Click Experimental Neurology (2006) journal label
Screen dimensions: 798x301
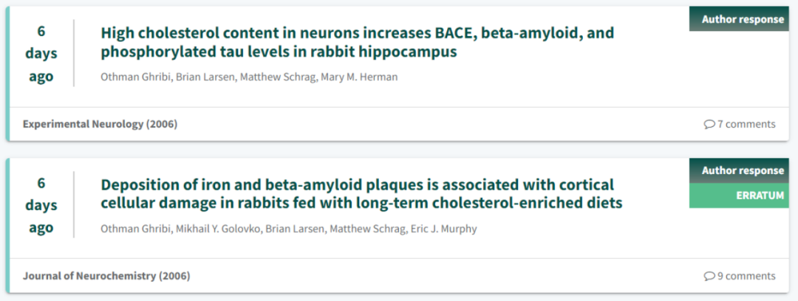point(100,124)
